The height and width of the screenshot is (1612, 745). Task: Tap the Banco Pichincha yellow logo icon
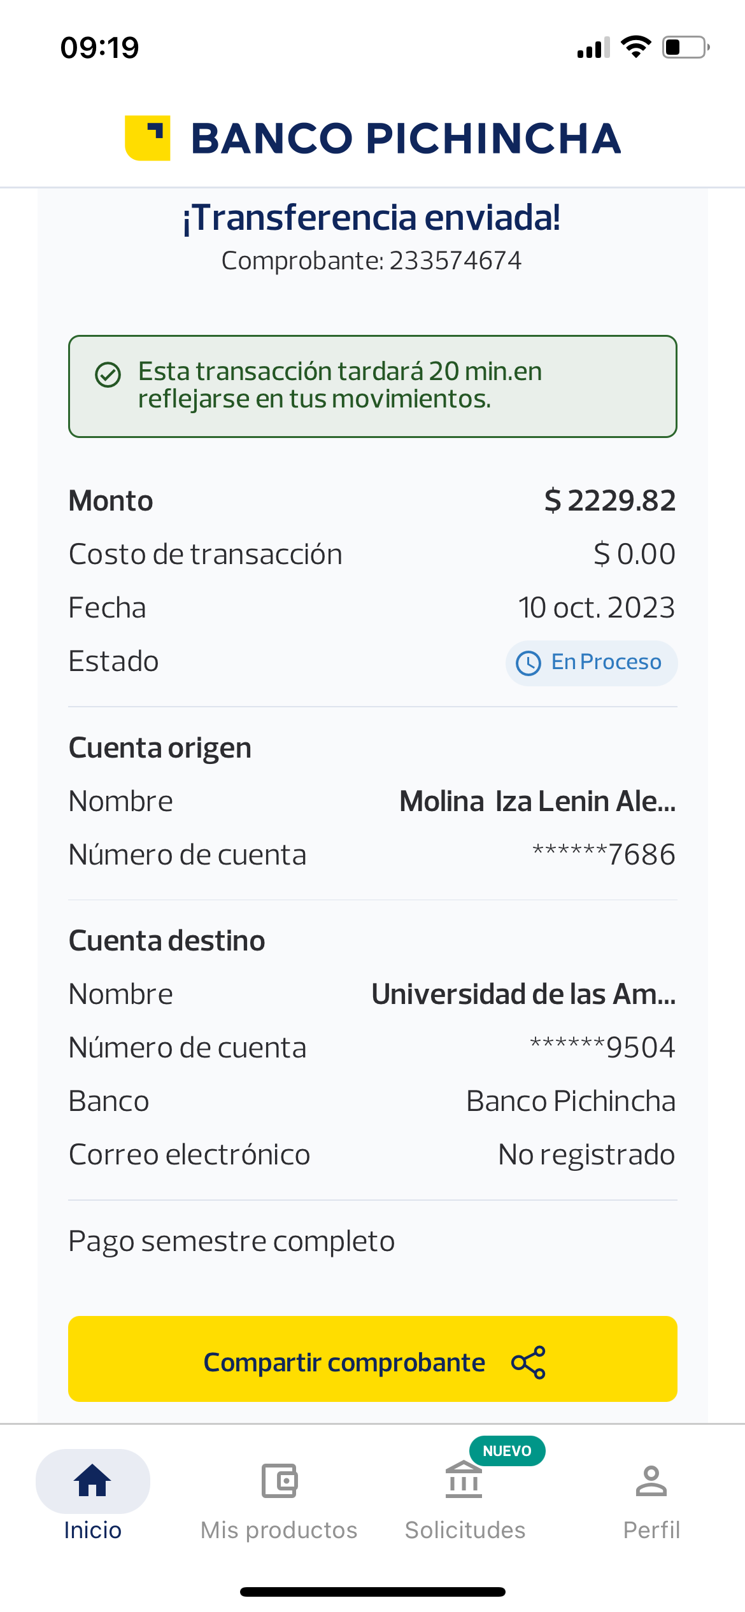(x=148, y=138)
